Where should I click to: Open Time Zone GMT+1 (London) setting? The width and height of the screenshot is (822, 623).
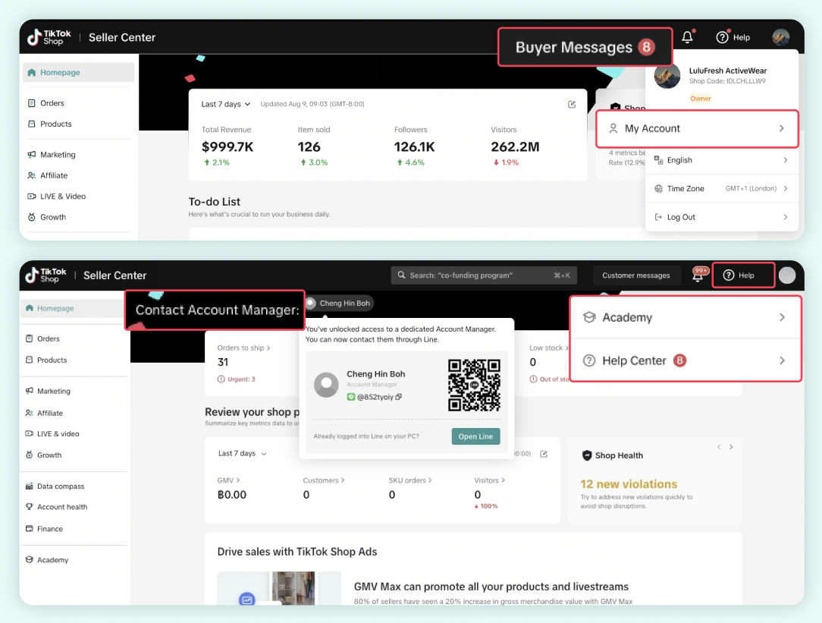[x=721, y=188]
